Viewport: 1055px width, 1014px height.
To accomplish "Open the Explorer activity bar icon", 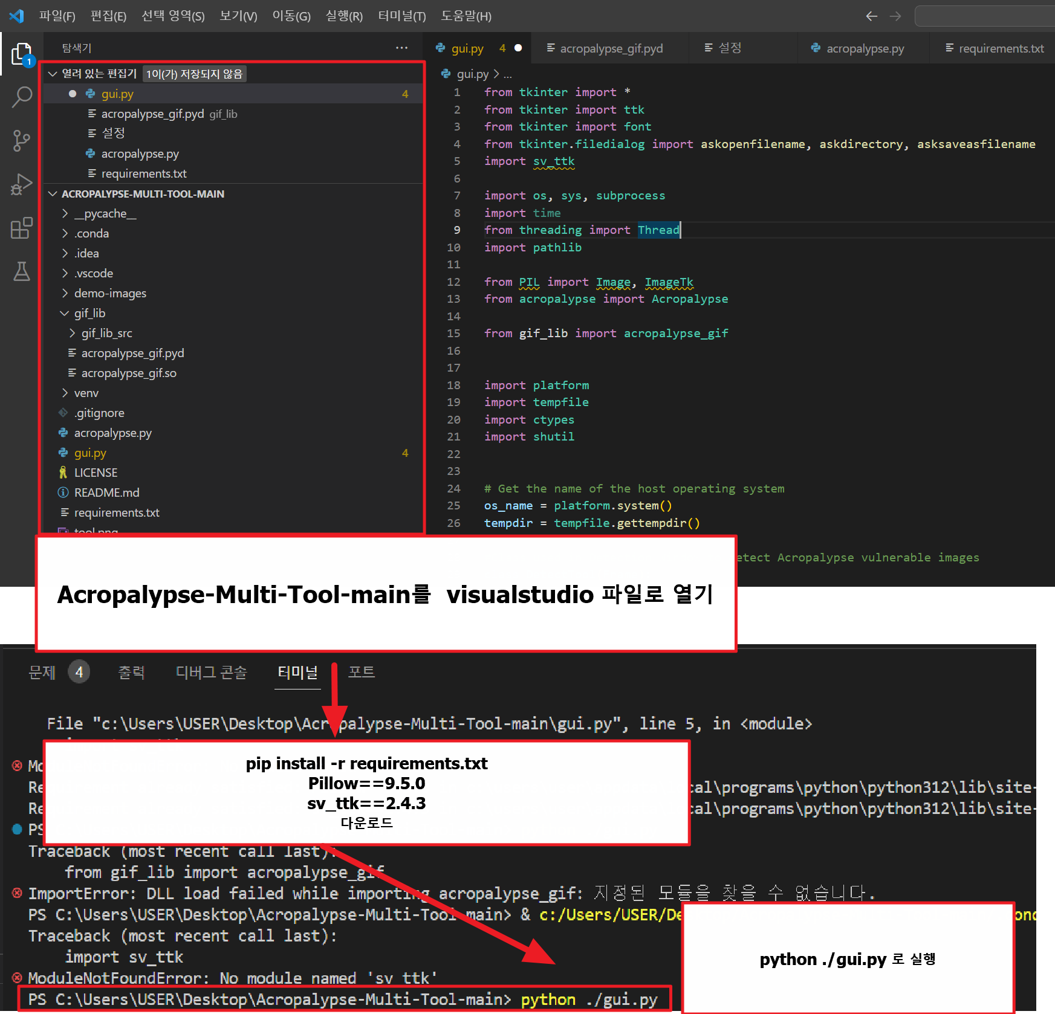I will (22, 54).
